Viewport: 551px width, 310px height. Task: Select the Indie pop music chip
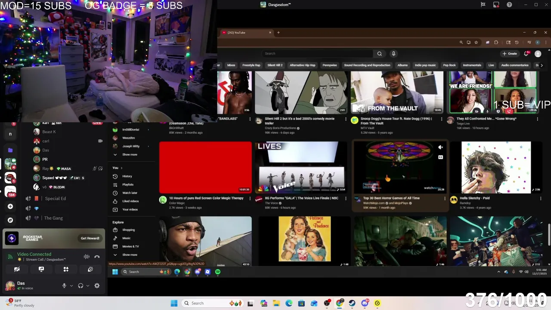click(425, 65)
